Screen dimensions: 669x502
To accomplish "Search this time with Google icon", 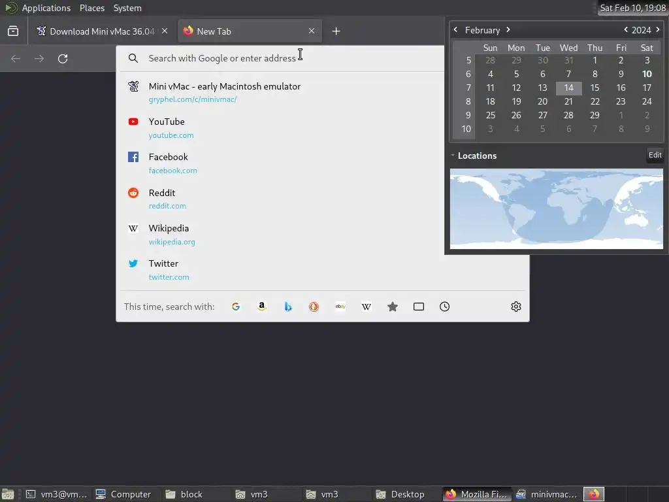I will click(235, 307).
